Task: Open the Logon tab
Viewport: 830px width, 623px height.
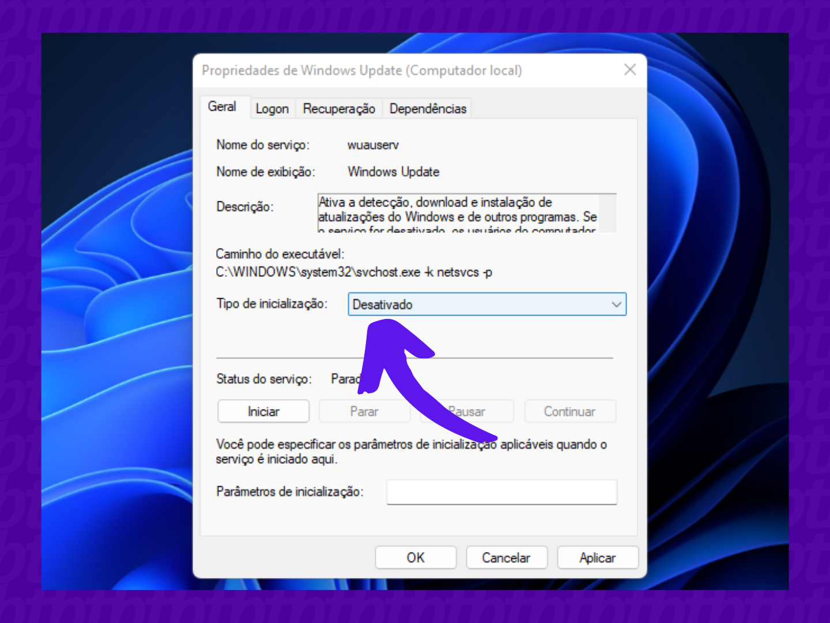Action: 272,108
